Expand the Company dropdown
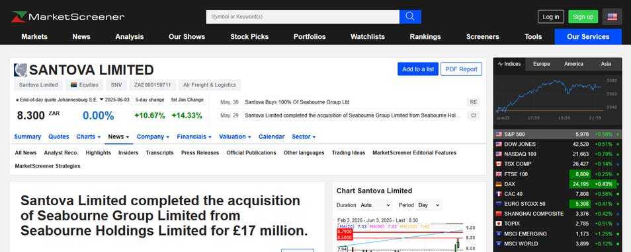This screenshot has width=631, height=252. click(153, 137)
